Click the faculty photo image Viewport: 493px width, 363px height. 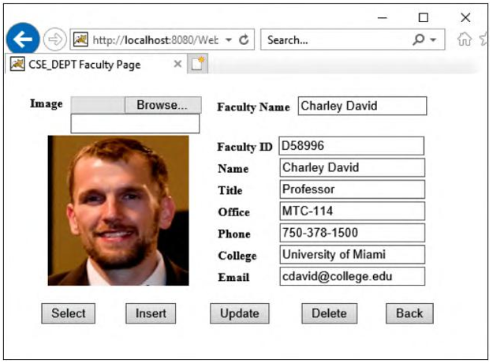pyautogui.click(x=118, y=211)
